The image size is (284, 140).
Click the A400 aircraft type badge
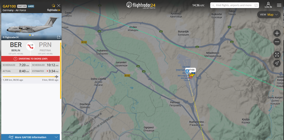(31, 6)
